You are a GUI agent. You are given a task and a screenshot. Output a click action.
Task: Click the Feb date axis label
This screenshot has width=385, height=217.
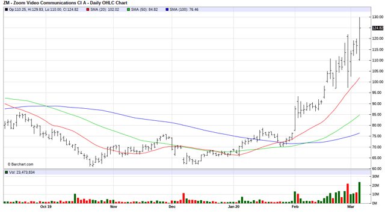point(295,207)
